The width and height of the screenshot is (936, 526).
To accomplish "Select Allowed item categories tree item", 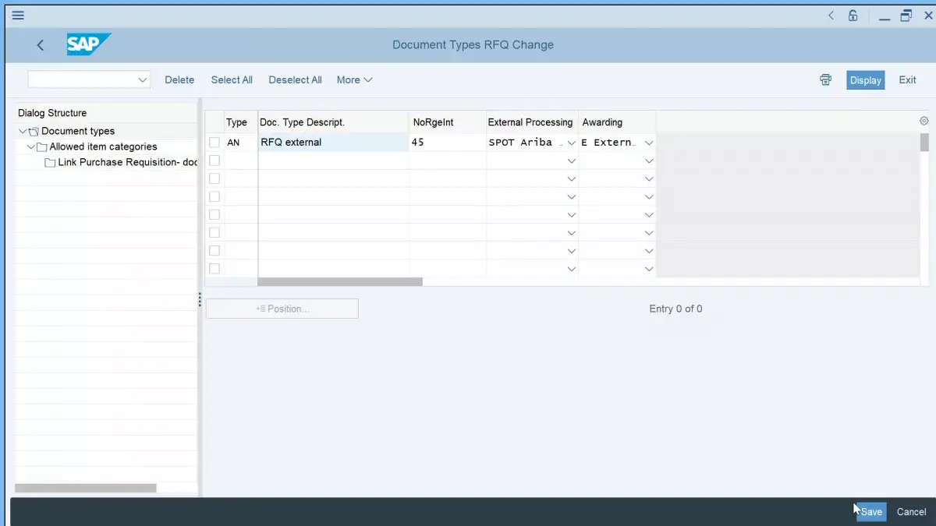I will [103, 147].
